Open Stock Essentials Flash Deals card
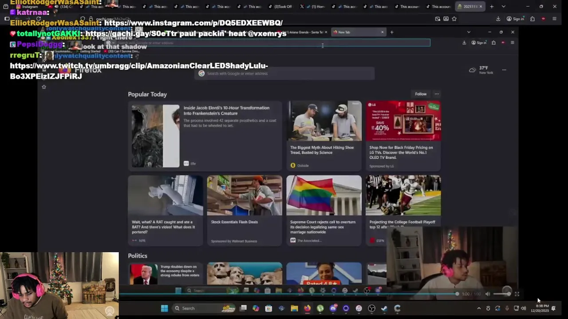 [x=245, y=210]
